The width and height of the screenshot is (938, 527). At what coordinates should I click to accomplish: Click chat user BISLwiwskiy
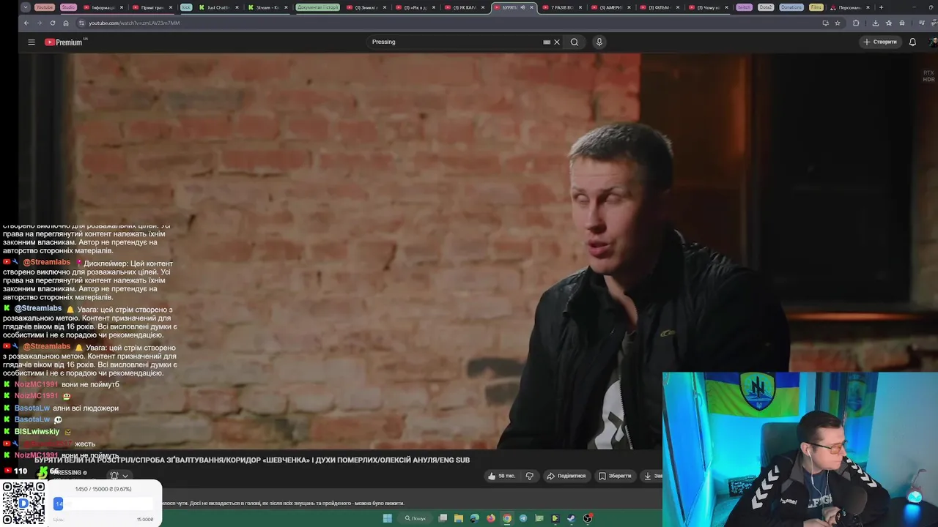coord(37,431)
